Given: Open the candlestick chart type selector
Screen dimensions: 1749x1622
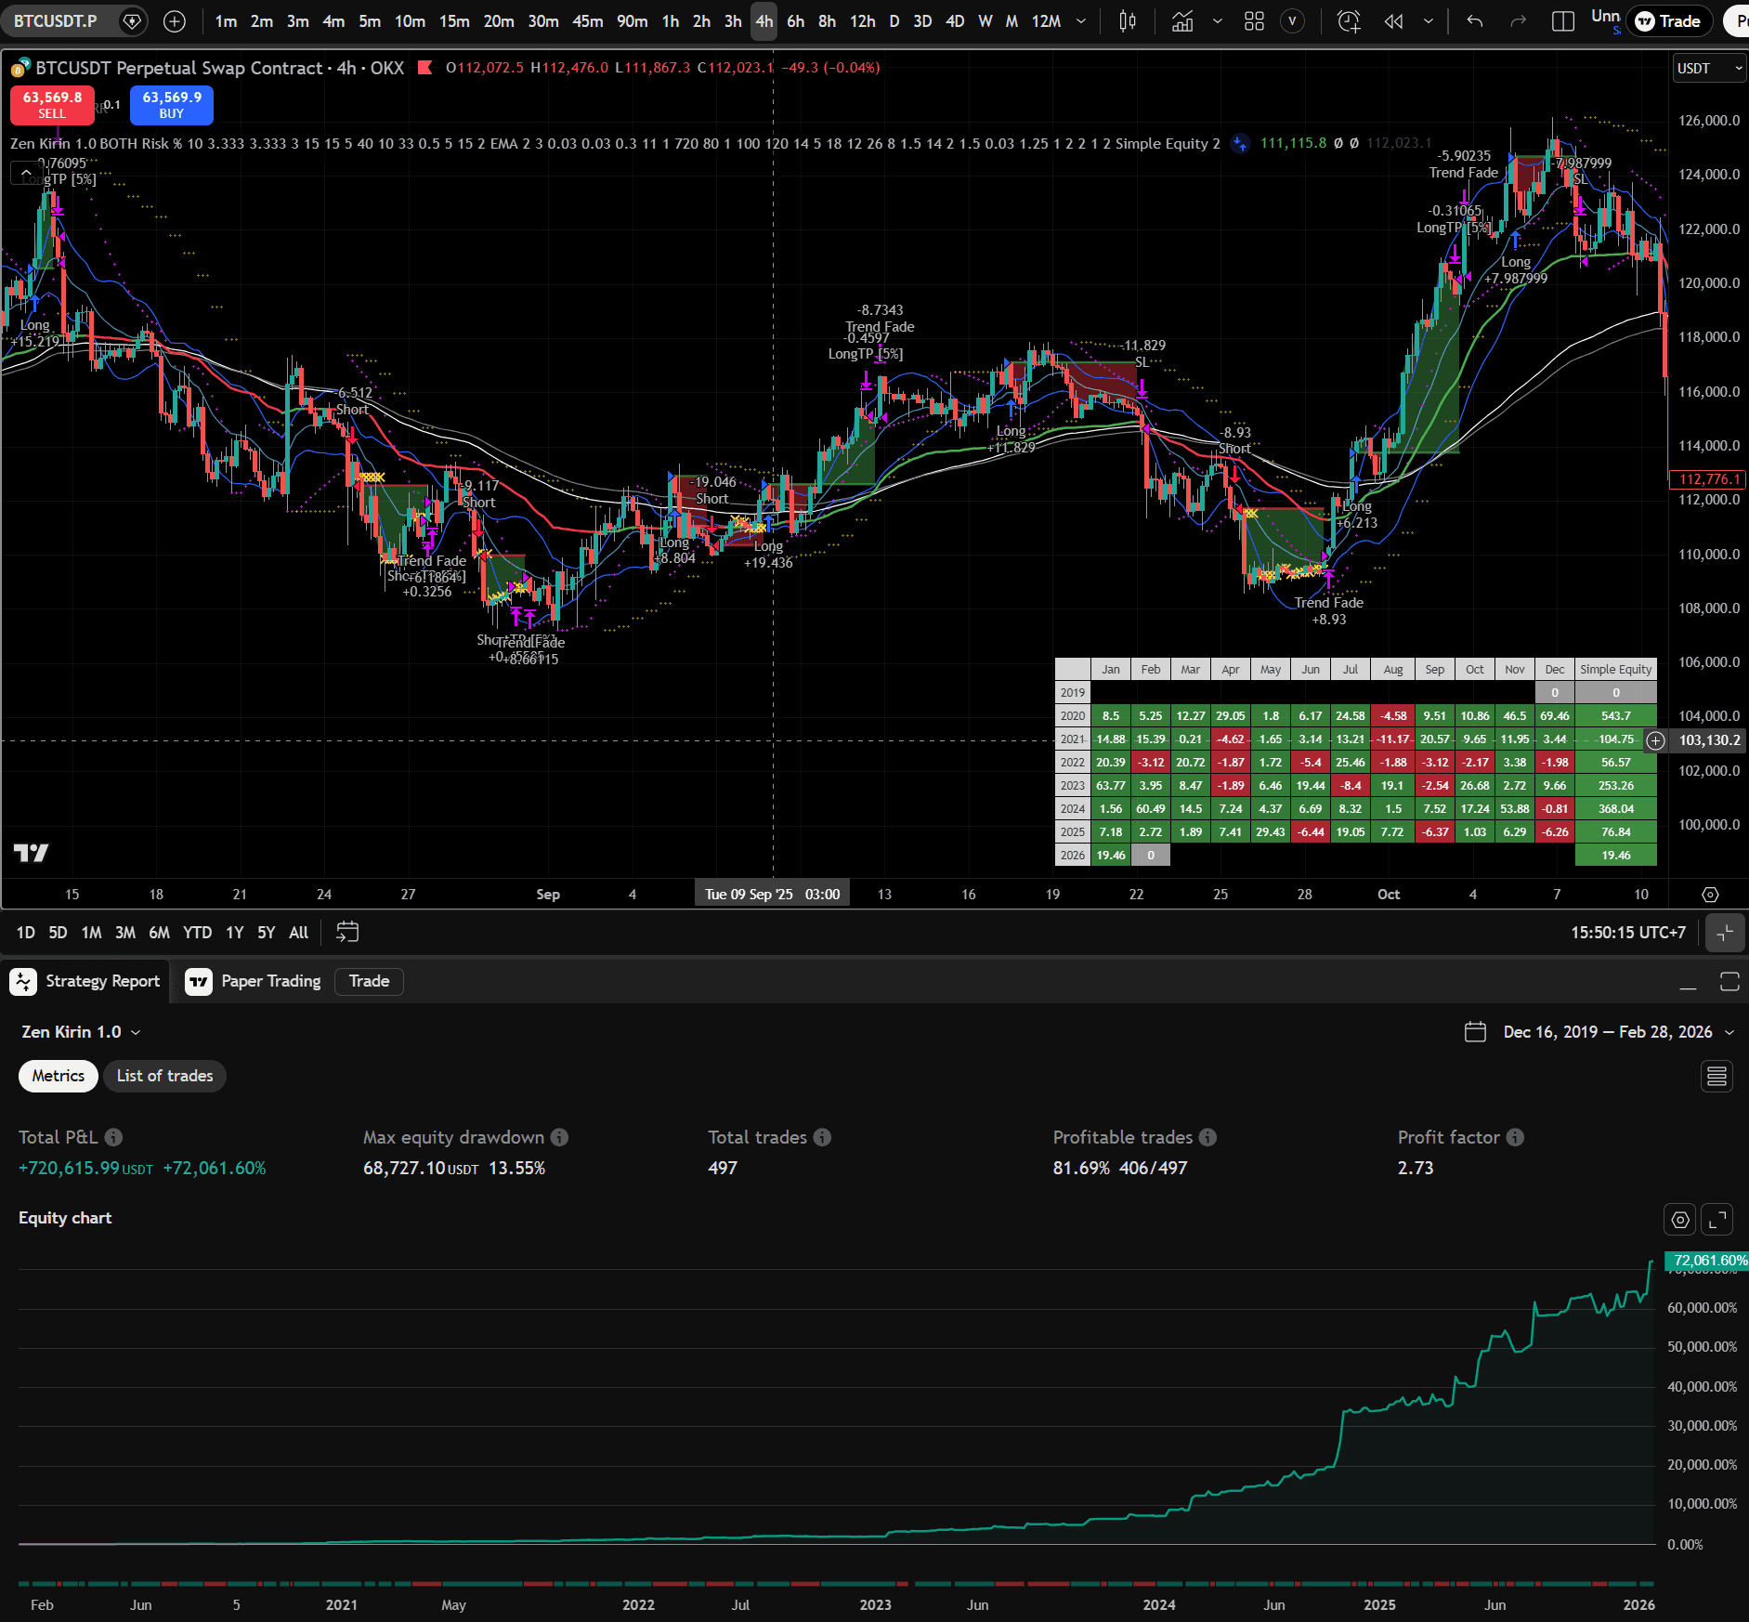Looking at the screenshot, I should pos(1128,21).
